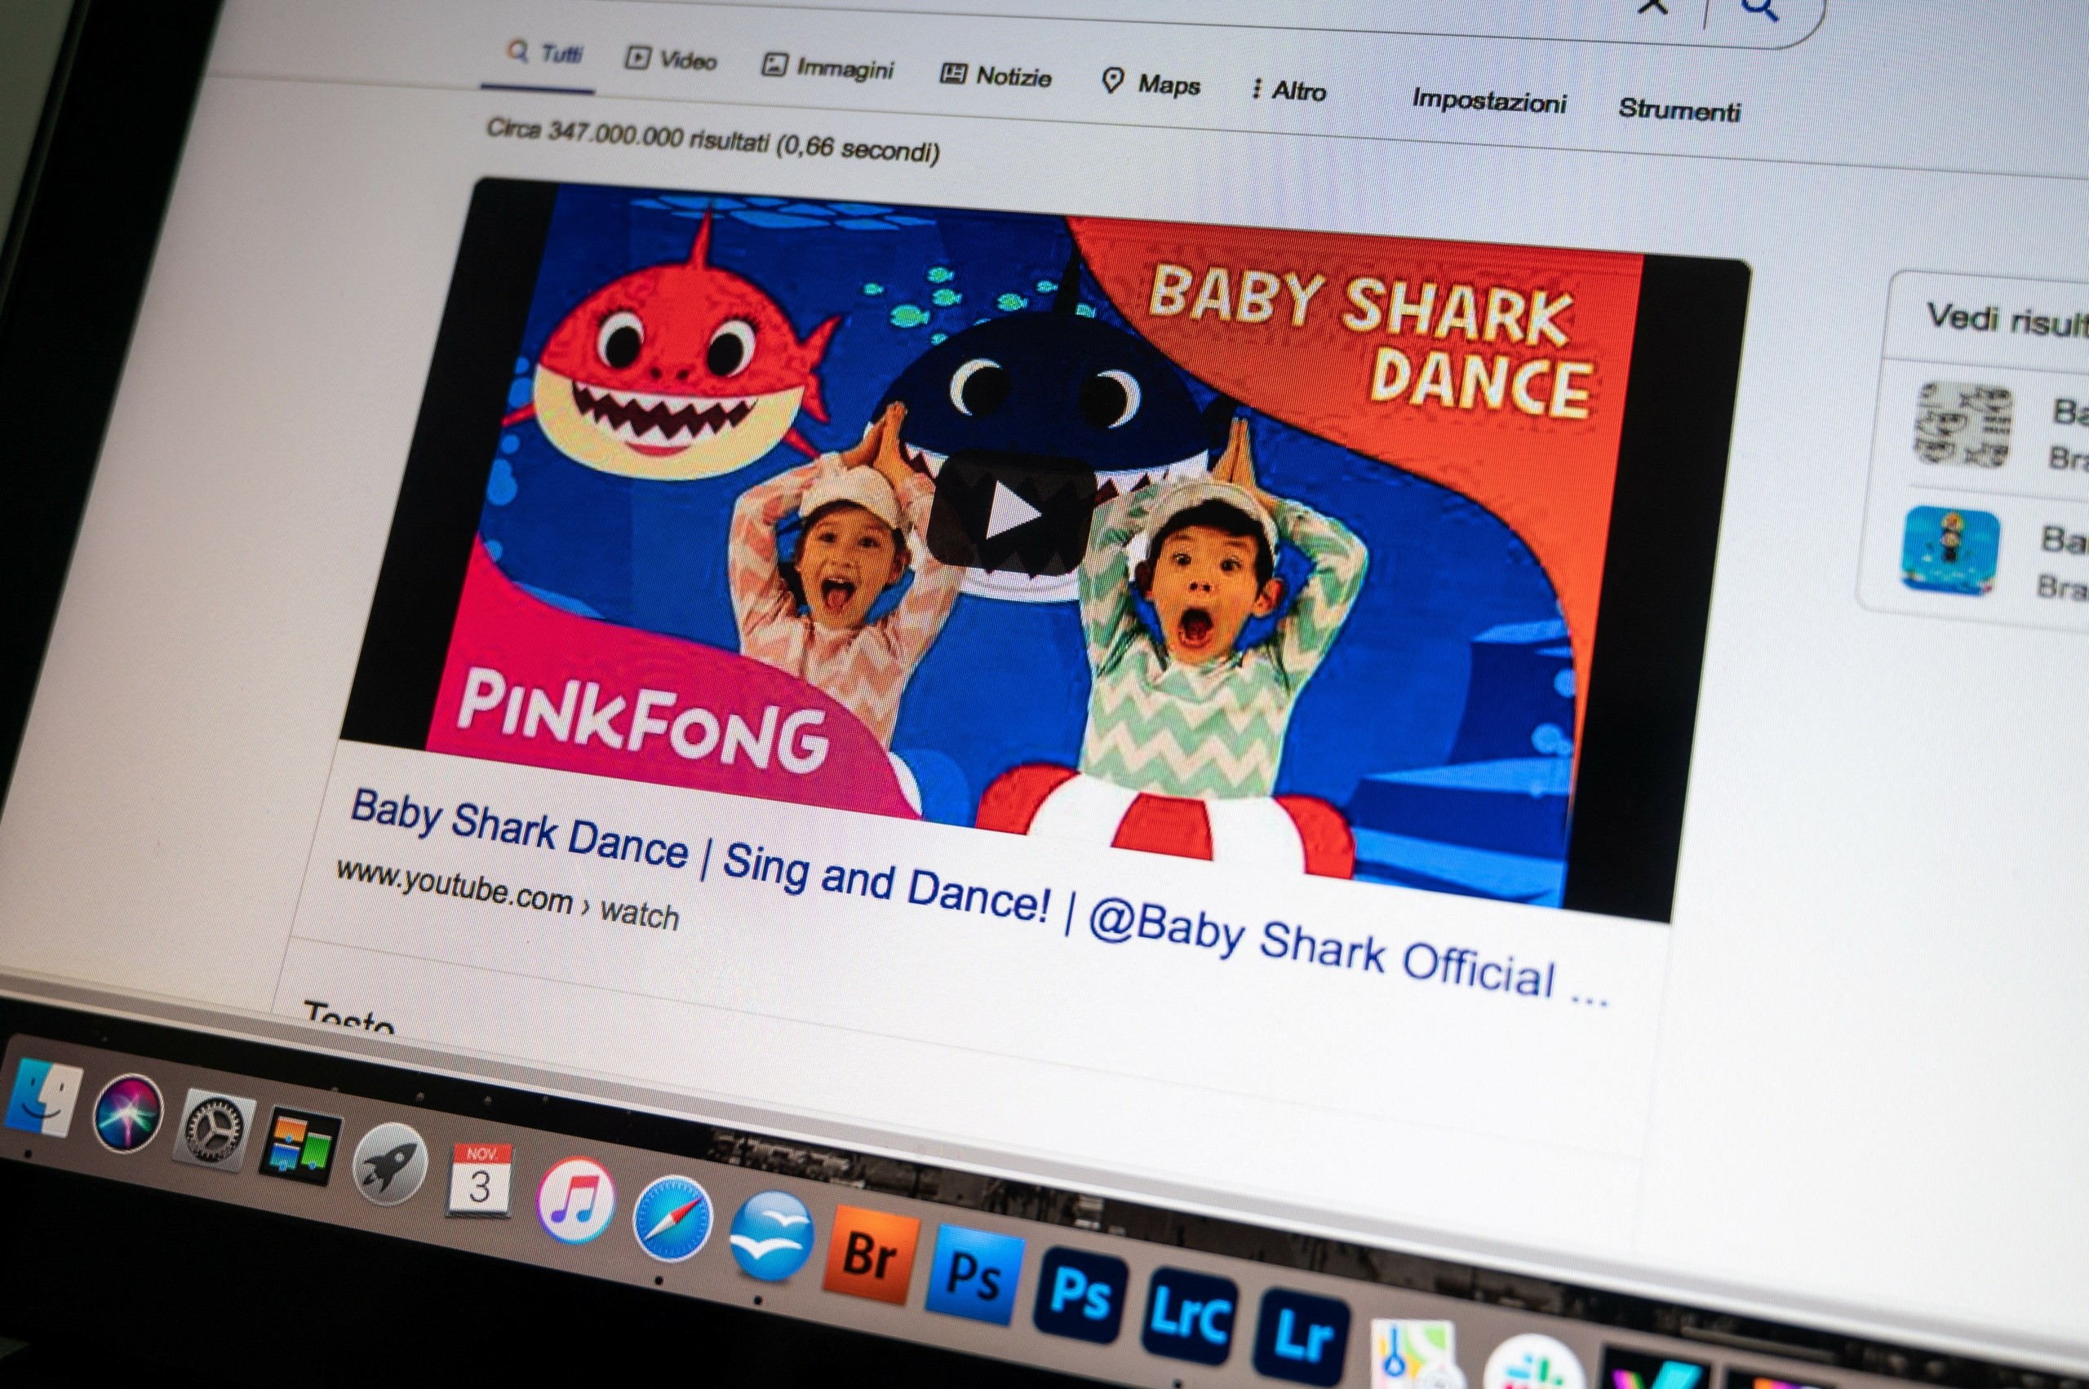Launch Siri from the dock
This screenshot has width=2089, height=1389.
tap(127, 1113)
